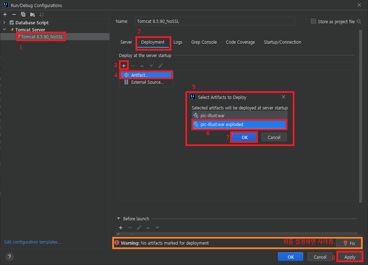This screenshot has height=265, width=368.
Task: Open help with question mark button
Action: [x=9, y=257]
